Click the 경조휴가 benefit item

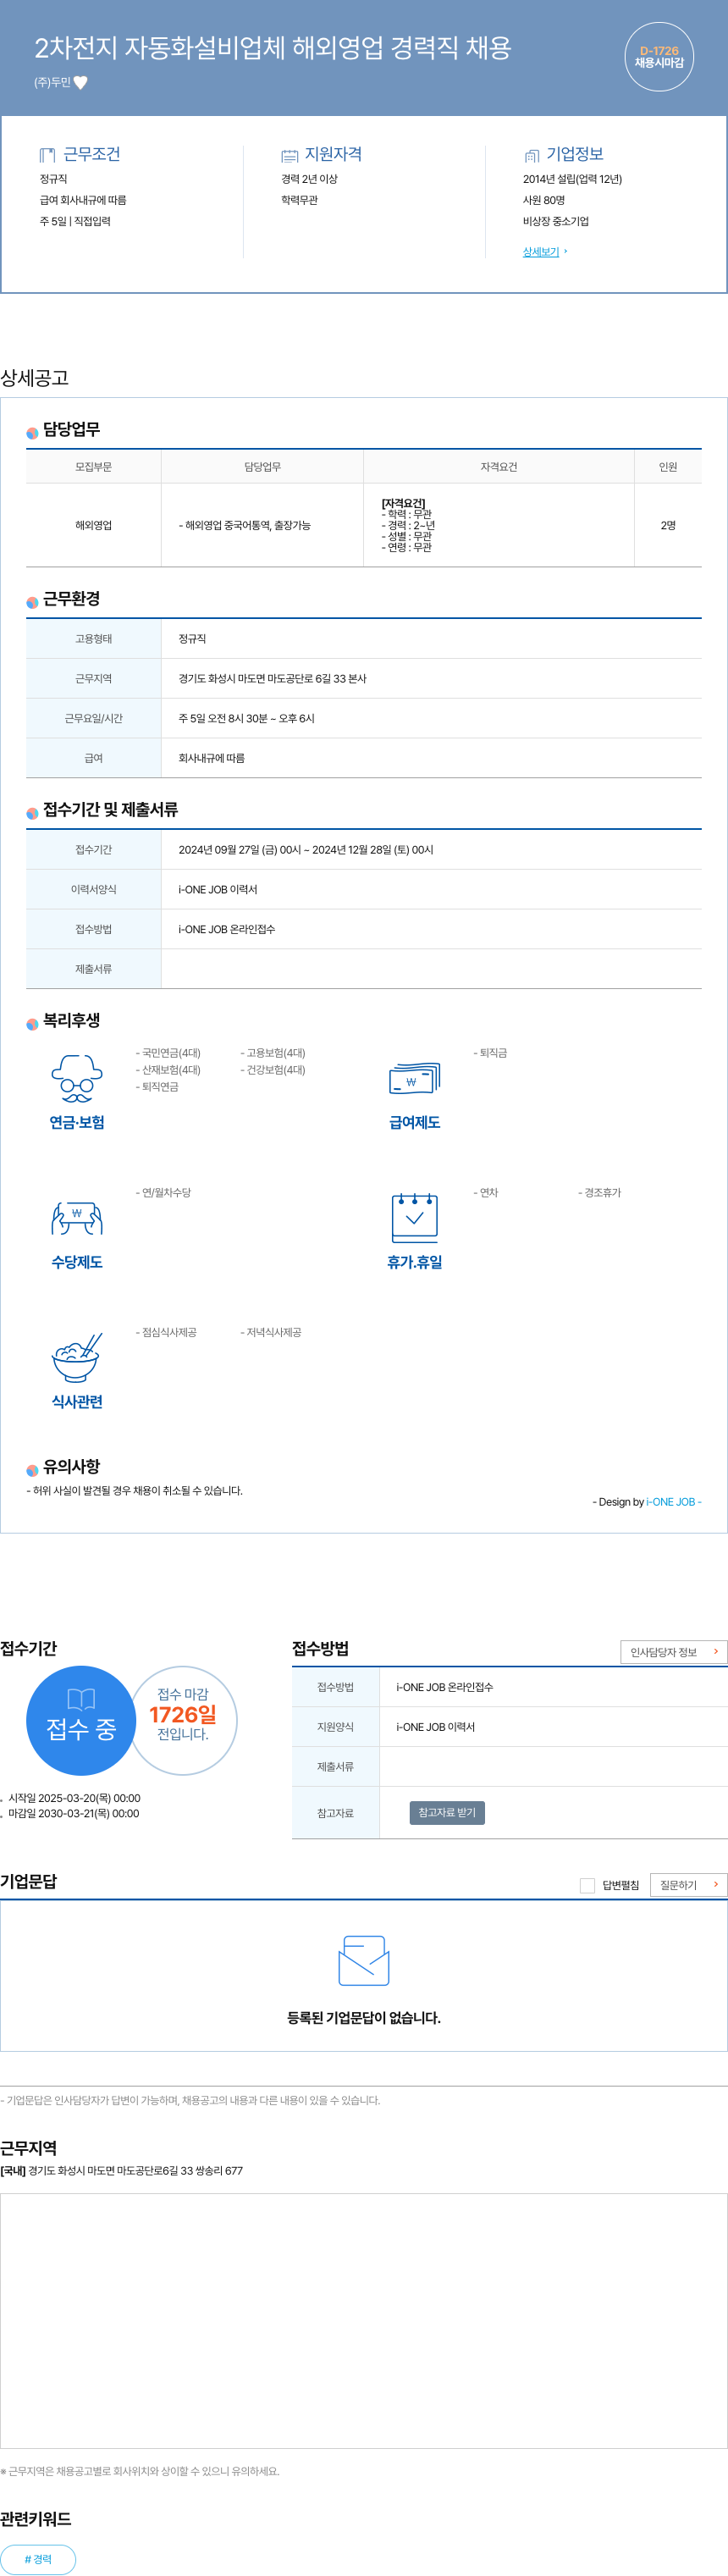point(599,1192)
